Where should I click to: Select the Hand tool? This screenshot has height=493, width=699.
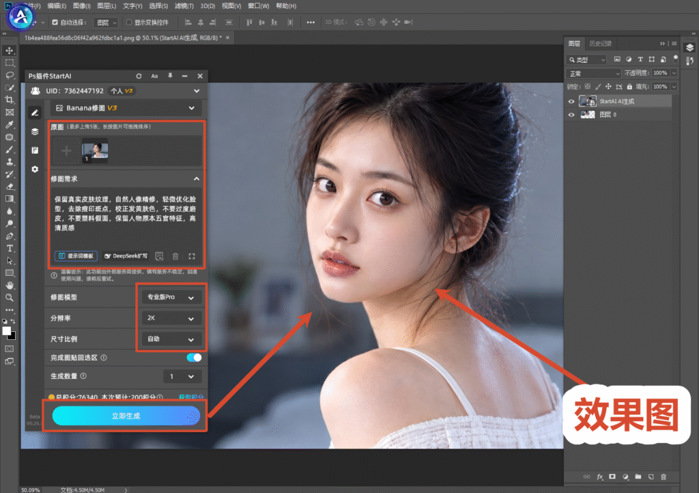[x=10, y=285]
